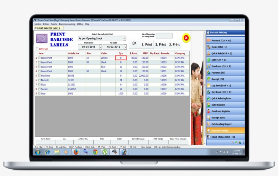Expand the Select Barcodes to Print dropdown
The height and width of the screenshot is (176, 278).
tap(124, 39)
